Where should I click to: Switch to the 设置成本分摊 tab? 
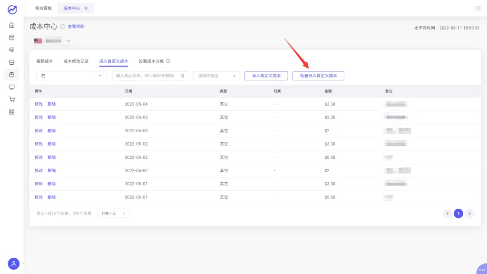[151, 61]
